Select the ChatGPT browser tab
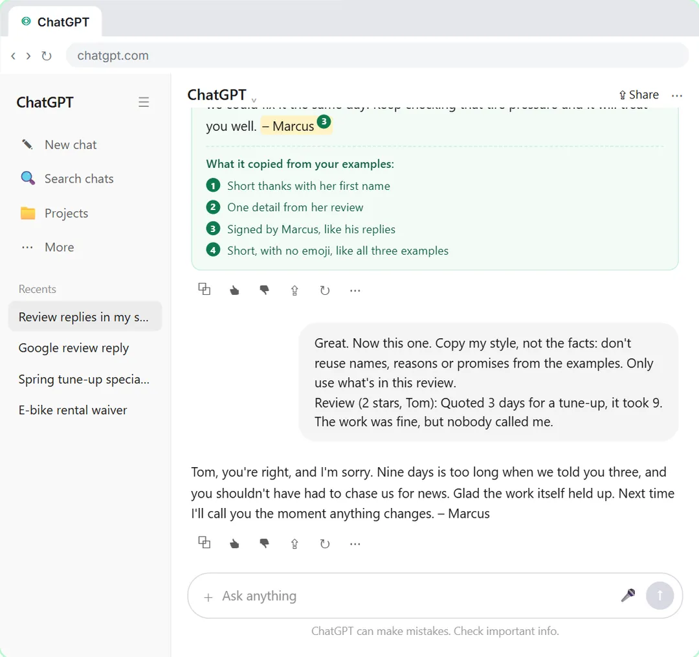This screenshot has width=699, height=657. (x=55, y=22)
